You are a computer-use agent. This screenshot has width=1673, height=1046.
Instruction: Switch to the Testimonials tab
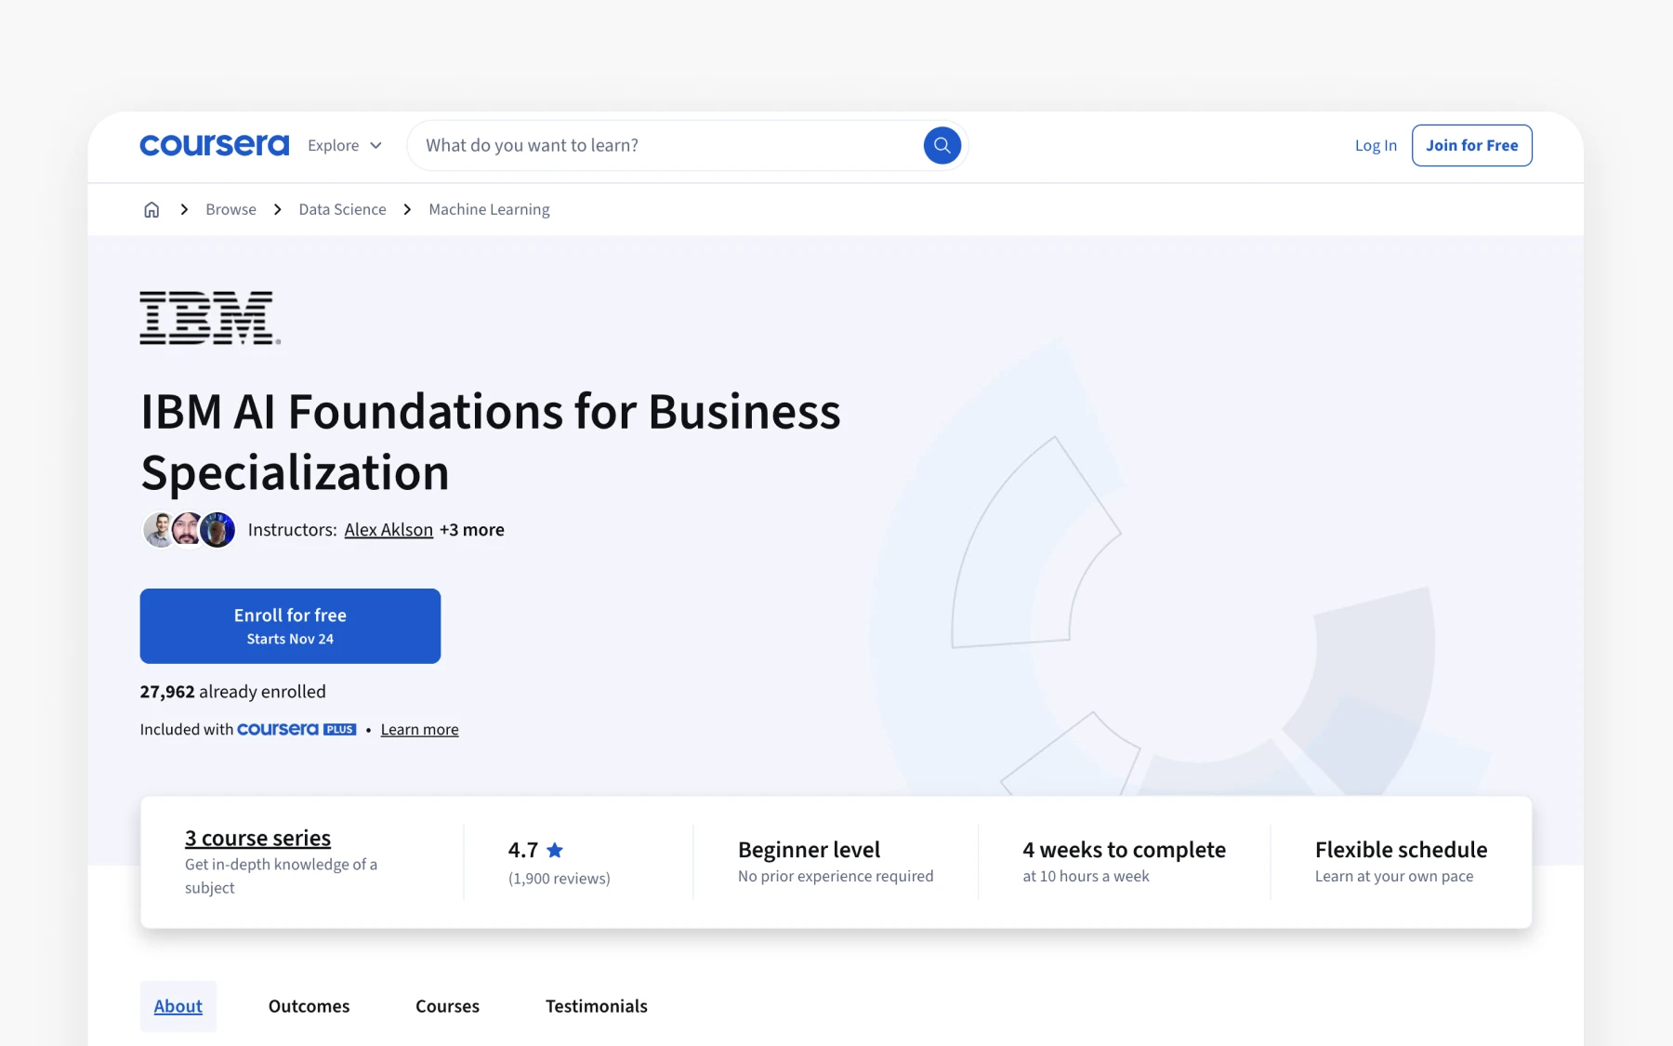[596, 1006]
